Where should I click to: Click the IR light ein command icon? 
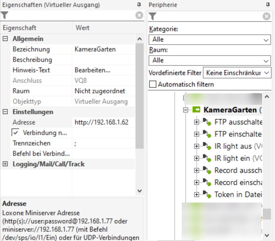[207, 158]
